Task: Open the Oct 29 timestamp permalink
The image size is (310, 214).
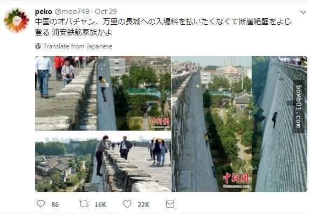Action: (x=106, y=11)
